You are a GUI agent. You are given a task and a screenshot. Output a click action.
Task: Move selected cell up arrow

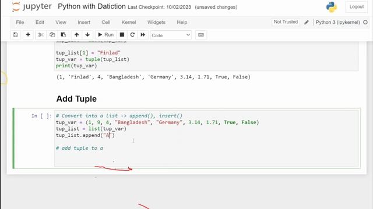76,35
